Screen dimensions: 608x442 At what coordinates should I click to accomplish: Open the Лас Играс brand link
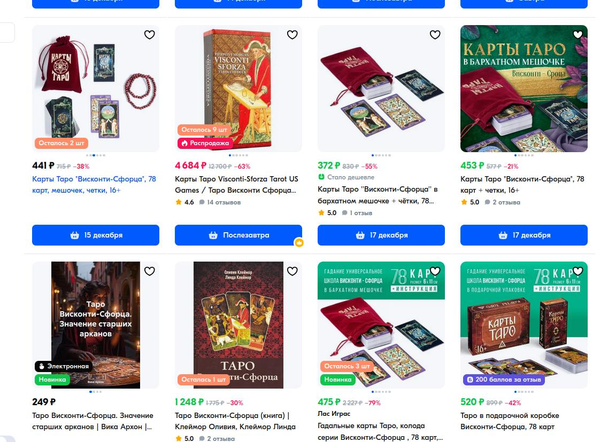[334, 413]
